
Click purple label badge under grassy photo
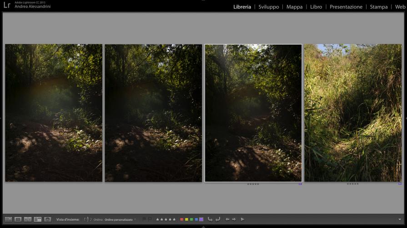coord(400,183)
